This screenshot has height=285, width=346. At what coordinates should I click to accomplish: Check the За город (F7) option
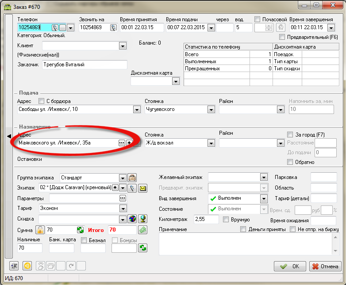click(290, 134)
